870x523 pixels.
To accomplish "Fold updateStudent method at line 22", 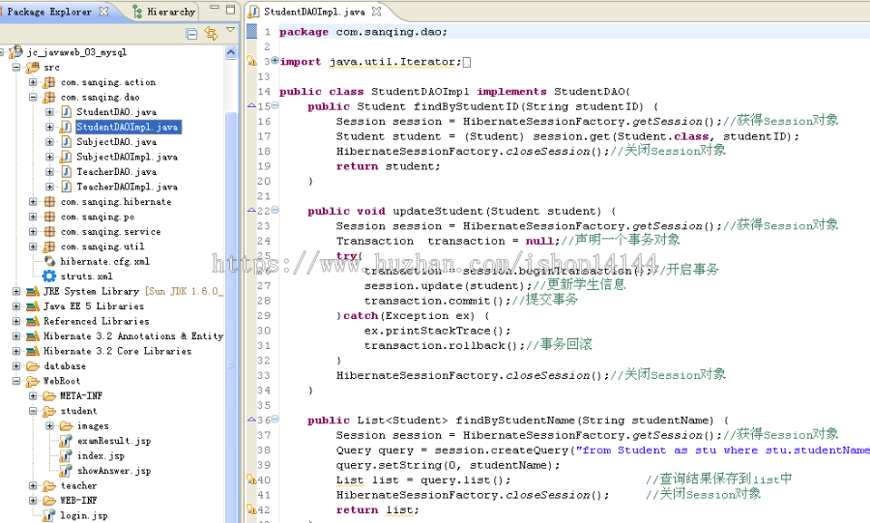I will [275, 210].
